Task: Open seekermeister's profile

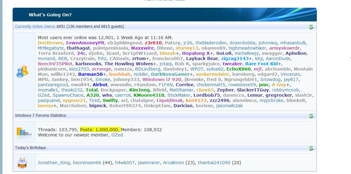Action: 213,74
